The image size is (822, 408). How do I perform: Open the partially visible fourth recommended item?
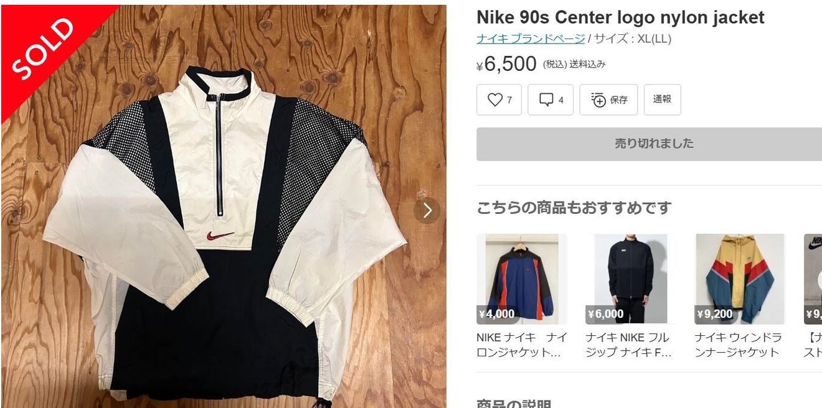pyautogui.click(x=813, y=279)
